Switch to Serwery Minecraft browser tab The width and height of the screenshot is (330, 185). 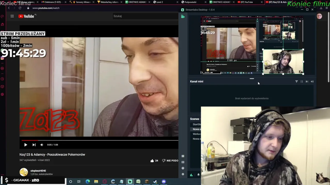pyautogui.click(x=82, y=2)
